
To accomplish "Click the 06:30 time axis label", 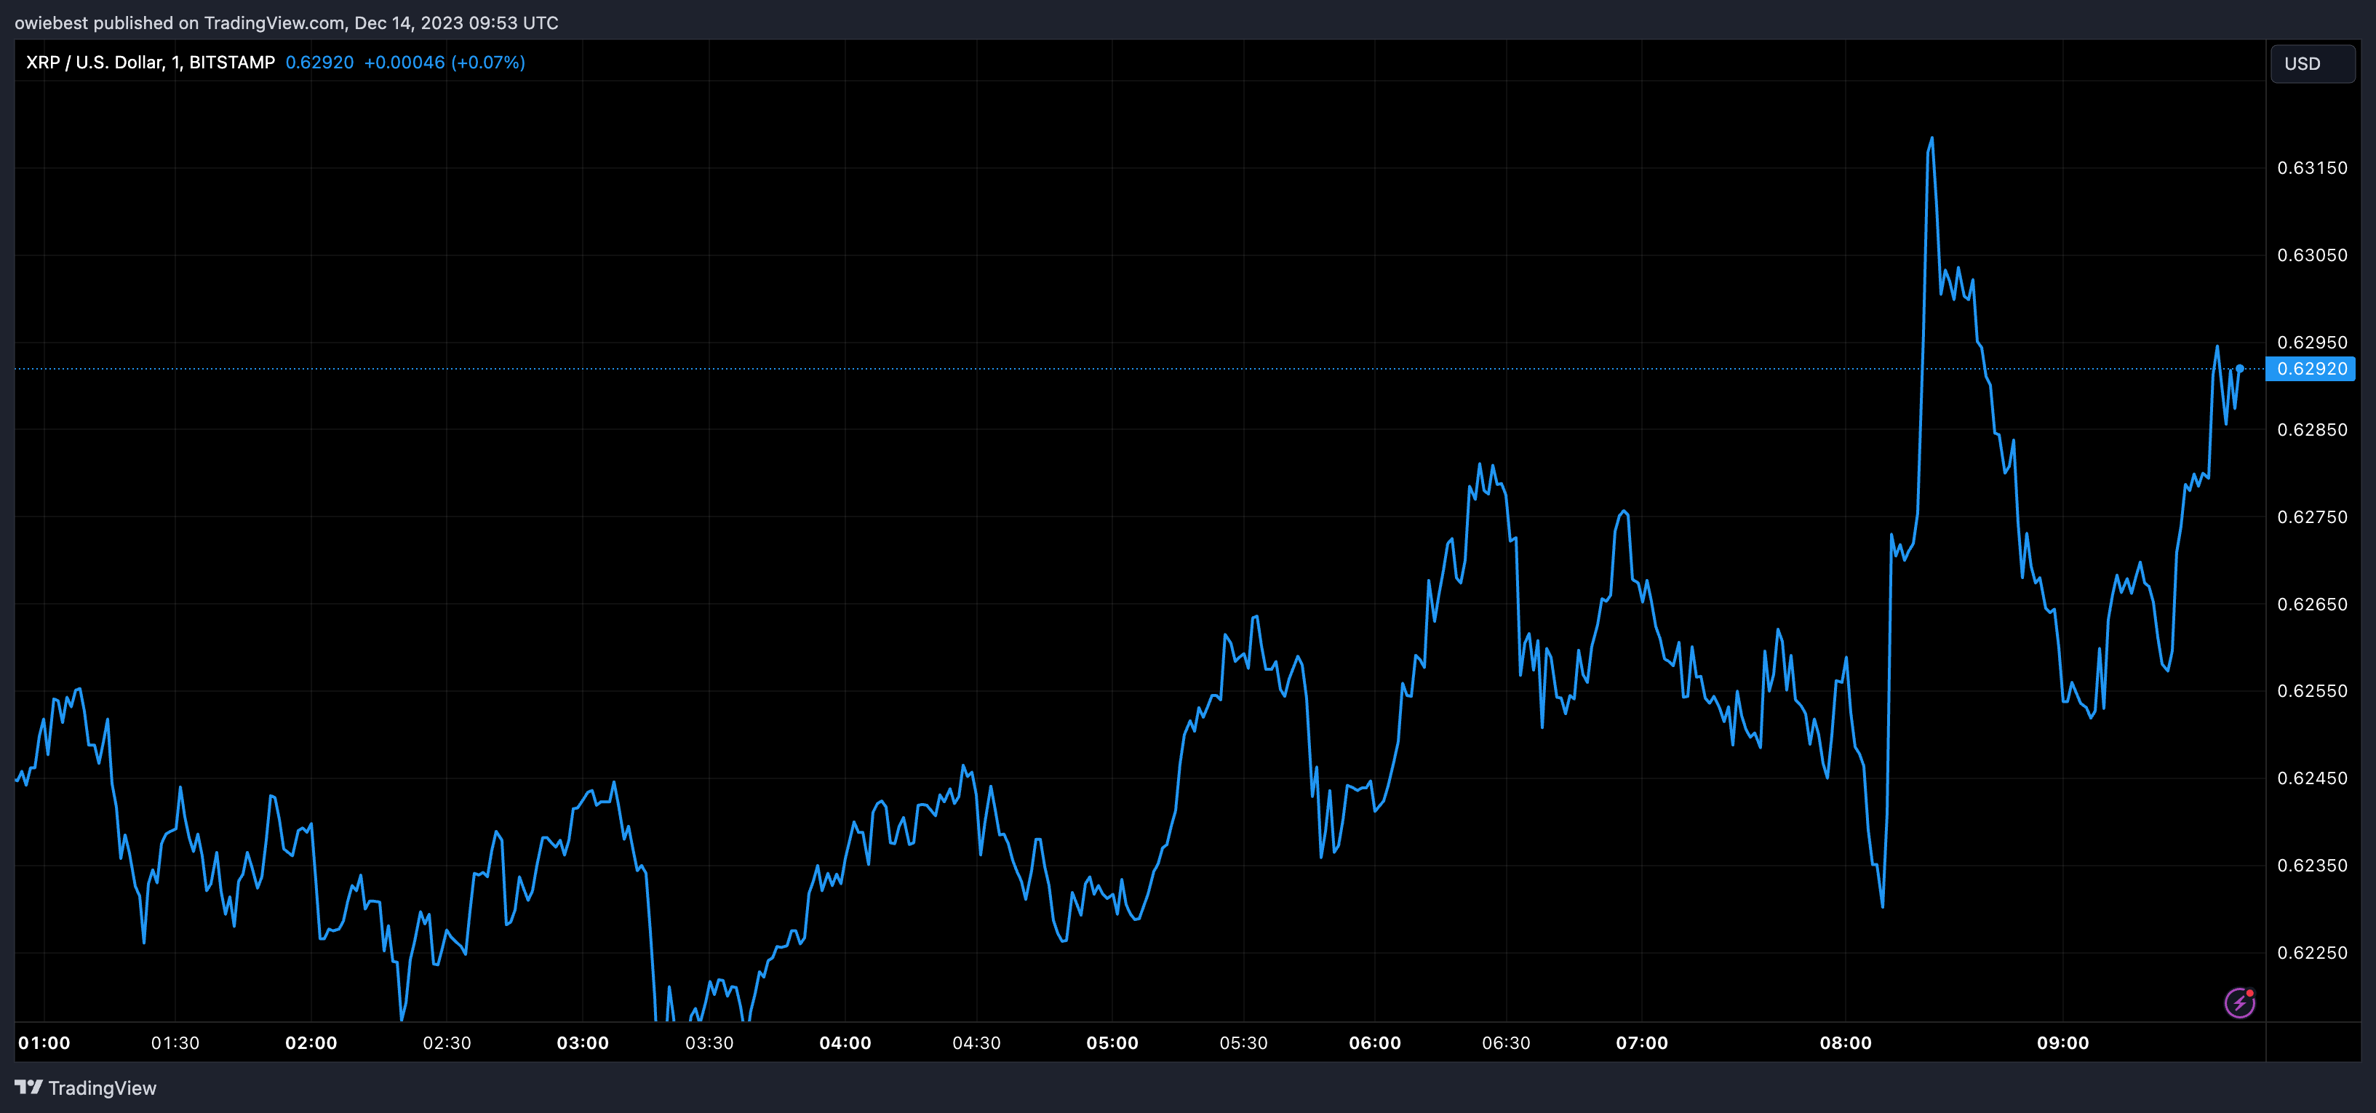I will pyautogui.click(x=1506, y=1043).
